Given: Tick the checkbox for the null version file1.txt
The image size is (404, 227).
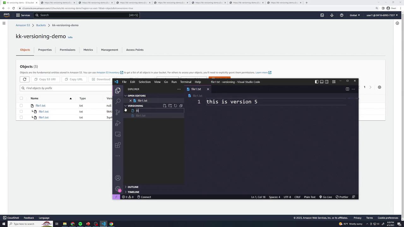Looking at the screenshot, I should pyautogui.click(x=21, y=106).
